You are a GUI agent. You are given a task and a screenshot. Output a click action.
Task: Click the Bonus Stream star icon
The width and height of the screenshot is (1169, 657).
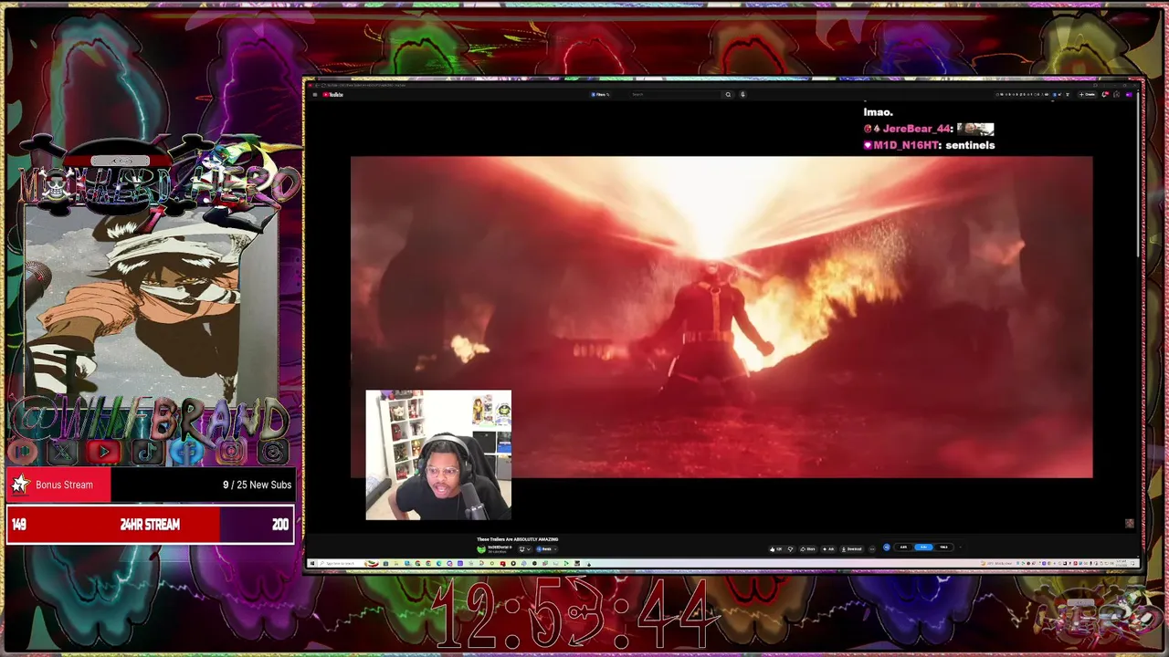(x=20, y=485)
